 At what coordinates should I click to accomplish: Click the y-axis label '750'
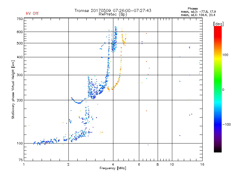point(20,19)
